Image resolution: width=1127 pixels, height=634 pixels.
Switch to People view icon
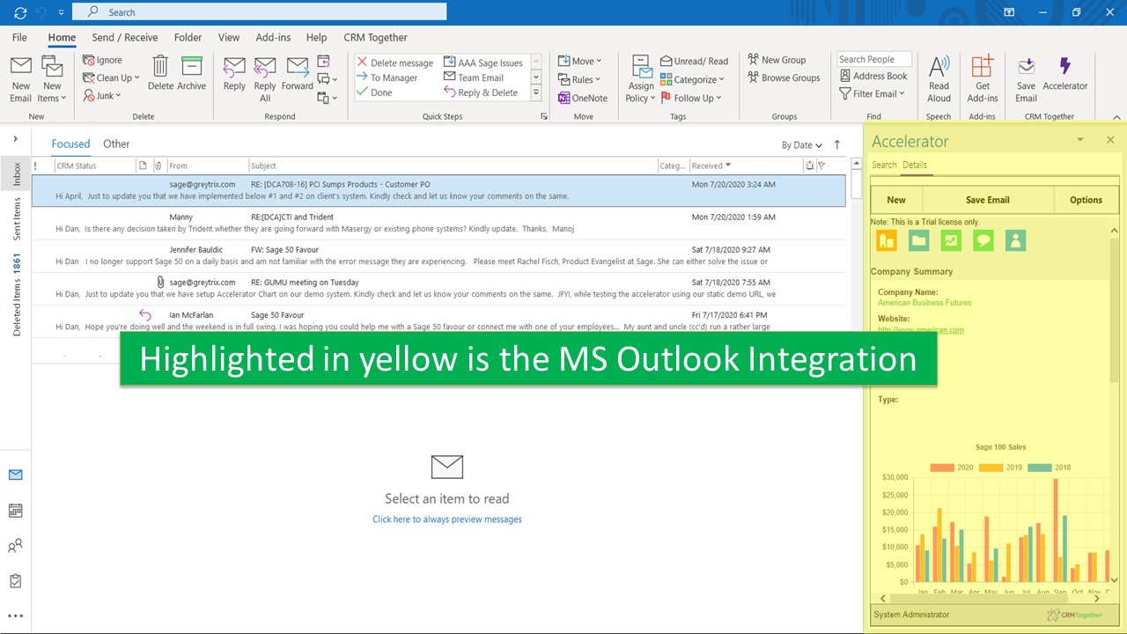15,546
